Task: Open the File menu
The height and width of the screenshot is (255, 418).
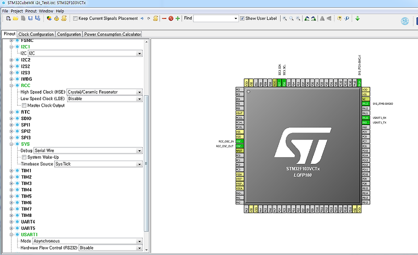Action: pyautogui.click(x=5, y=11)
